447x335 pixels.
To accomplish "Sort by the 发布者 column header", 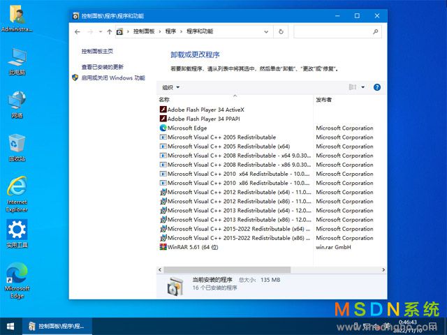I will pyautogui.click(x=323, y=100).
